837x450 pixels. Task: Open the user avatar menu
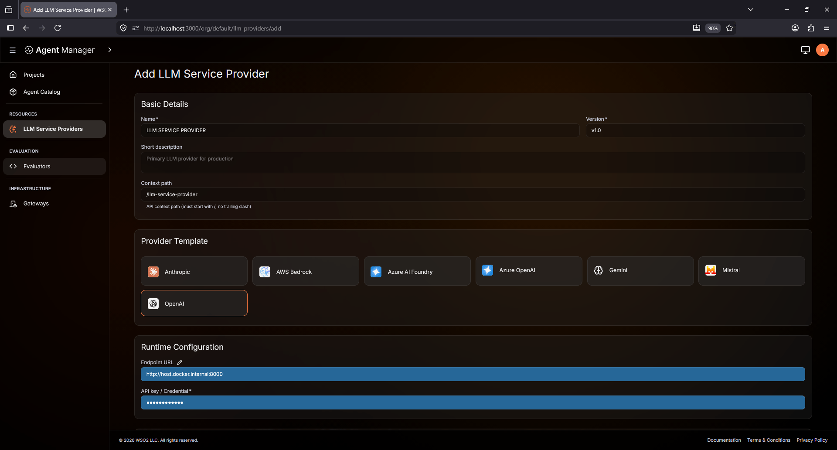pos(822,50)
